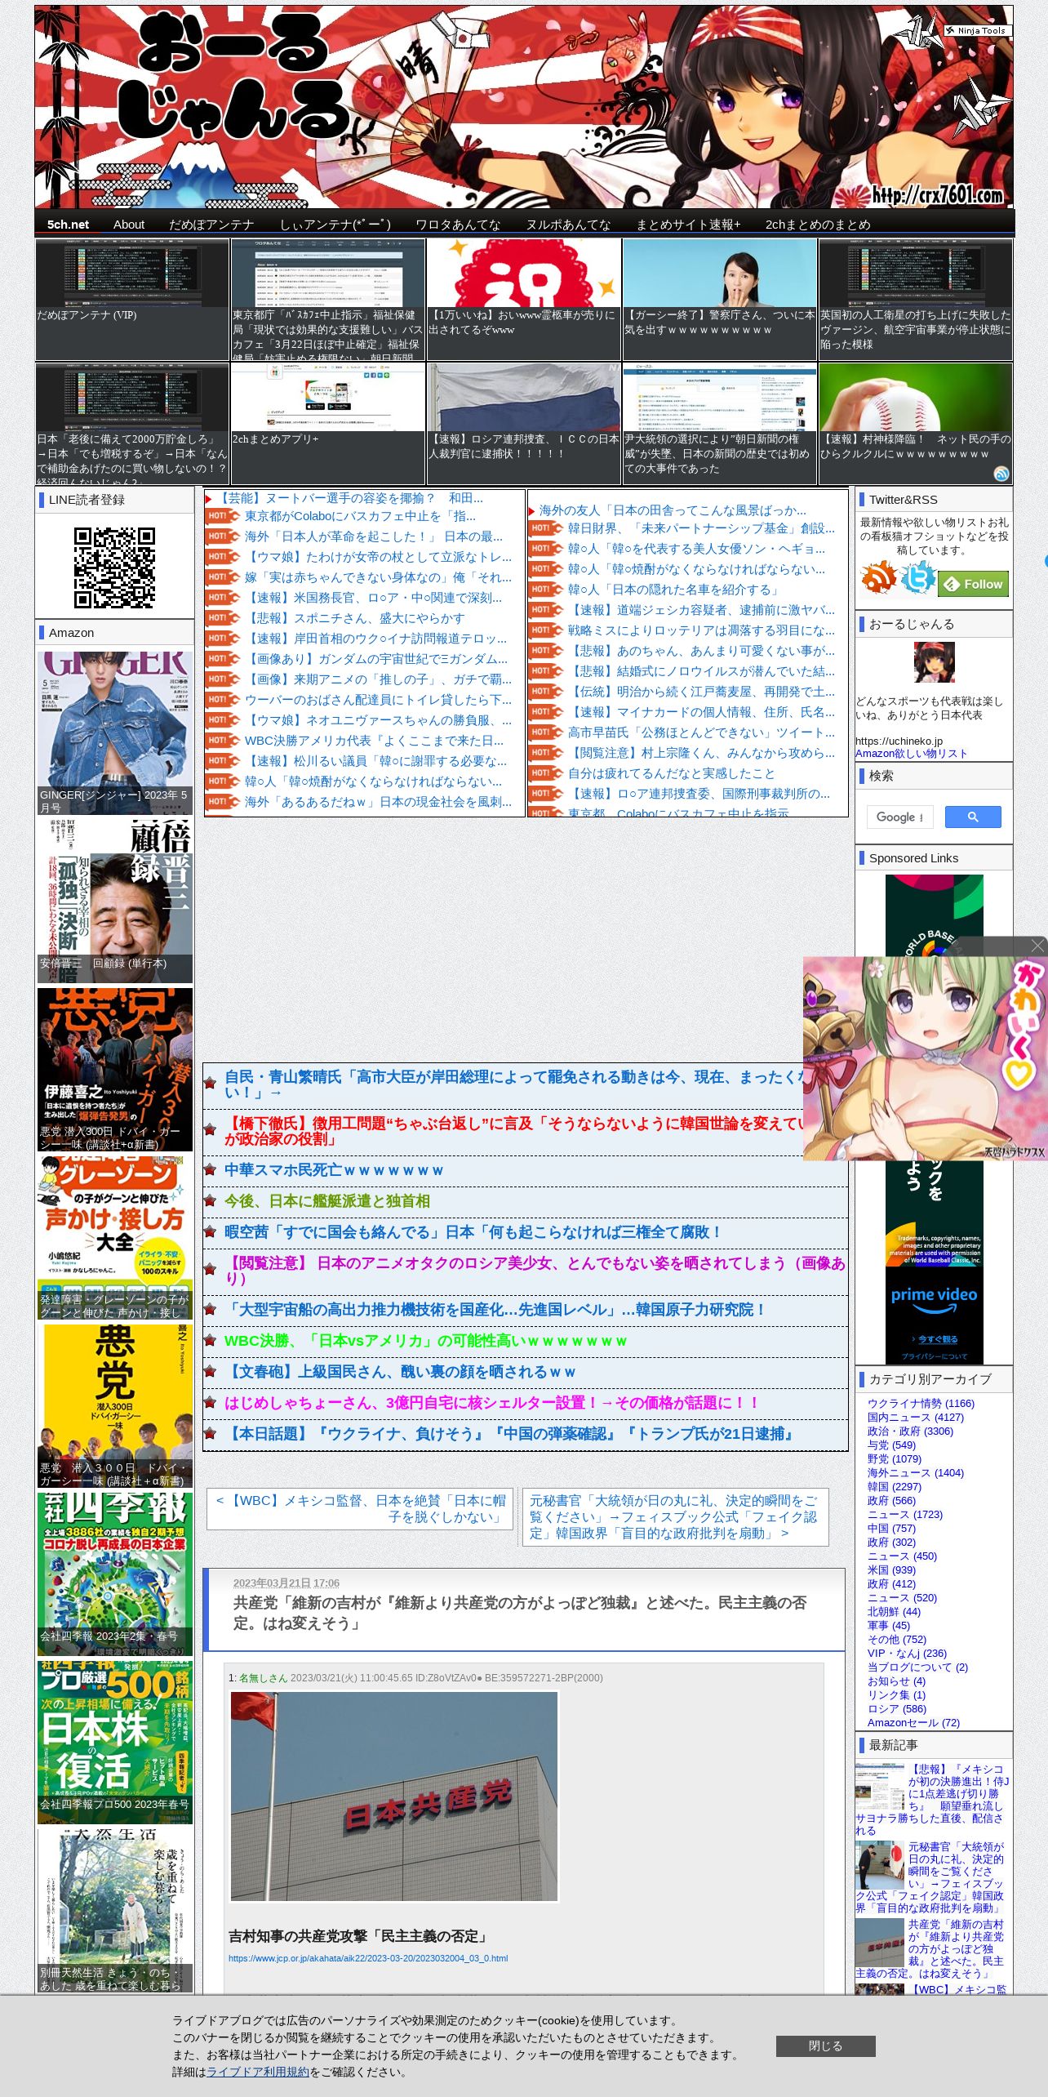Open the ワロタあんてな menu item
Viewport: 1048px width, 2097px height.
point(458,225)
